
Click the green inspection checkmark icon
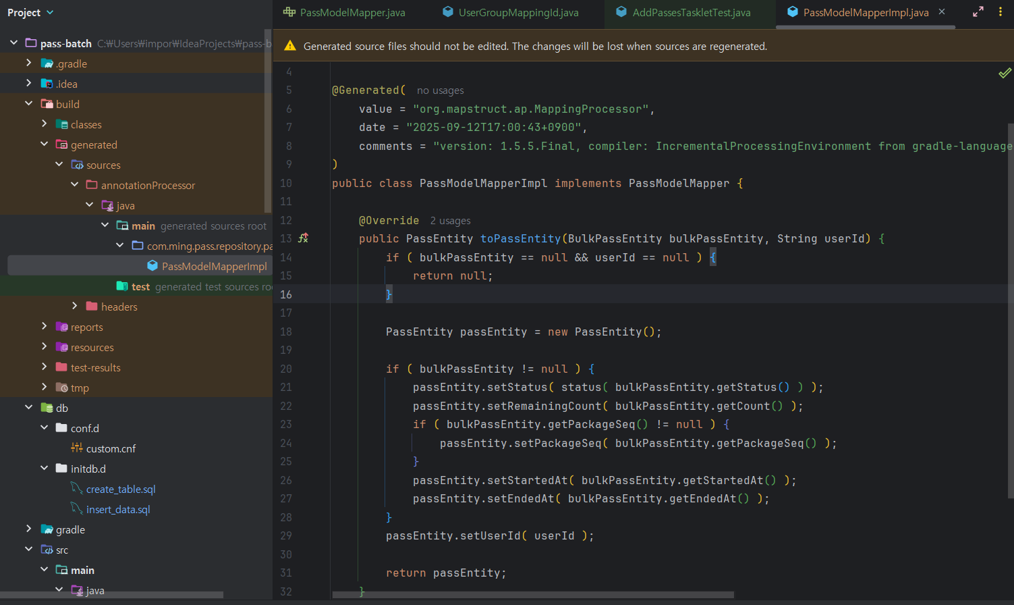1005,73
